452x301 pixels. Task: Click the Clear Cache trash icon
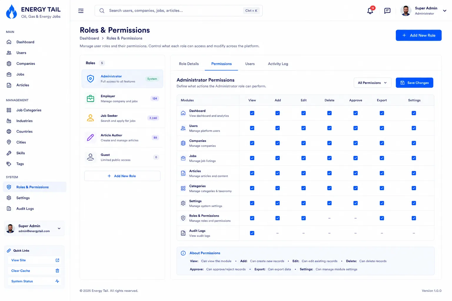[57, 271]
